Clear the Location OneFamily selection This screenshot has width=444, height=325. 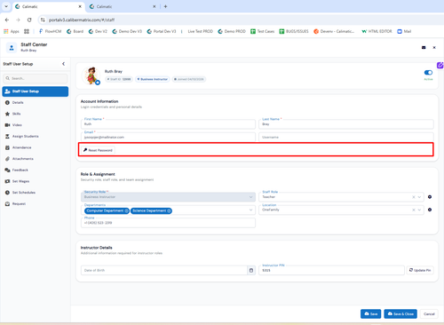[x=414, y=210]
